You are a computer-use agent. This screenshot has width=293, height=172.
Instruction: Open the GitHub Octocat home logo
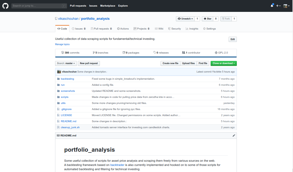(5, 6)
